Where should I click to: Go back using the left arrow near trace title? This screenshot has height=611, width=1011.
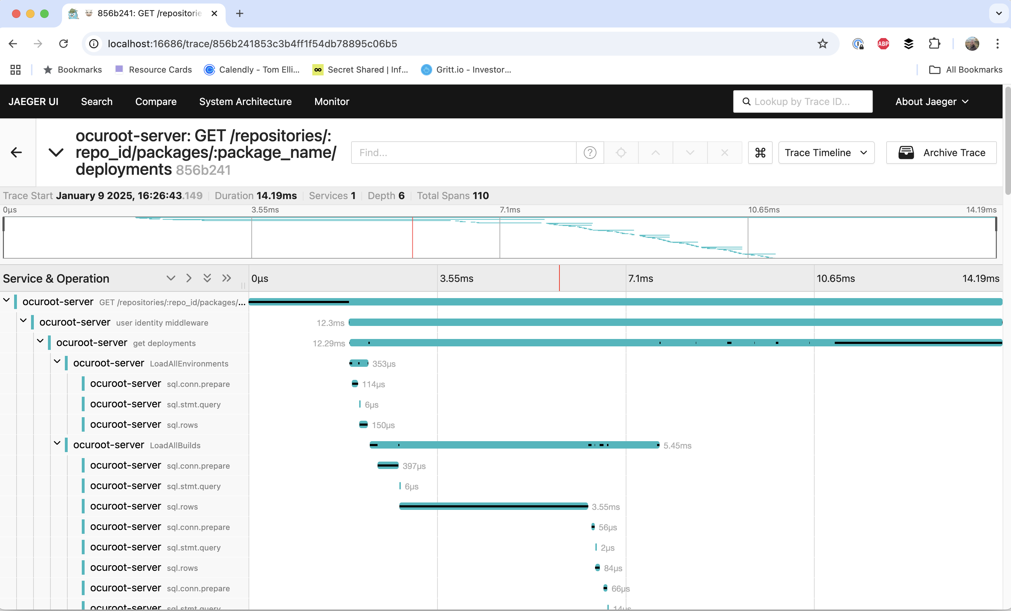click(x=16, y=152)
